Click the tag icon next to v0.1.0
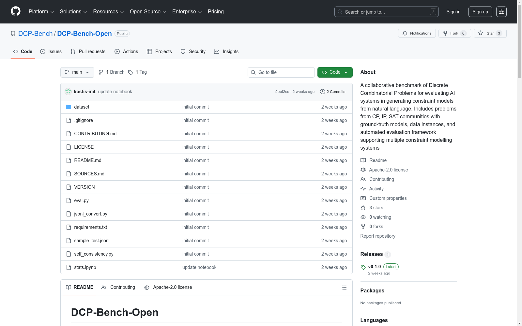The width and height of the screenshot is (522, 326). (x=363, y=267)
